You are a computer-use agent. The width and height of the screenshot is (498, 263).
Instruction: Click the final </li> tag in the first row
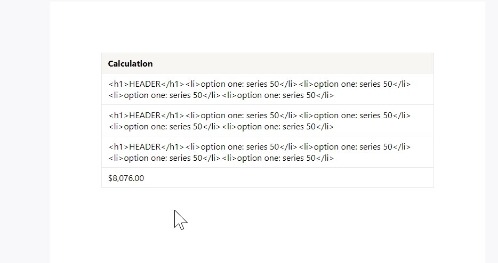[325, 95]
